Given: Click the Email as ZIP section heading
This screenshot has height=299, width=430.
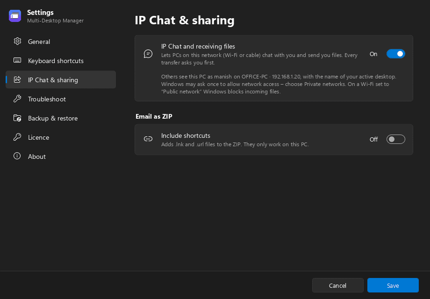Looking at the screenshot, I should click(154, 116).
